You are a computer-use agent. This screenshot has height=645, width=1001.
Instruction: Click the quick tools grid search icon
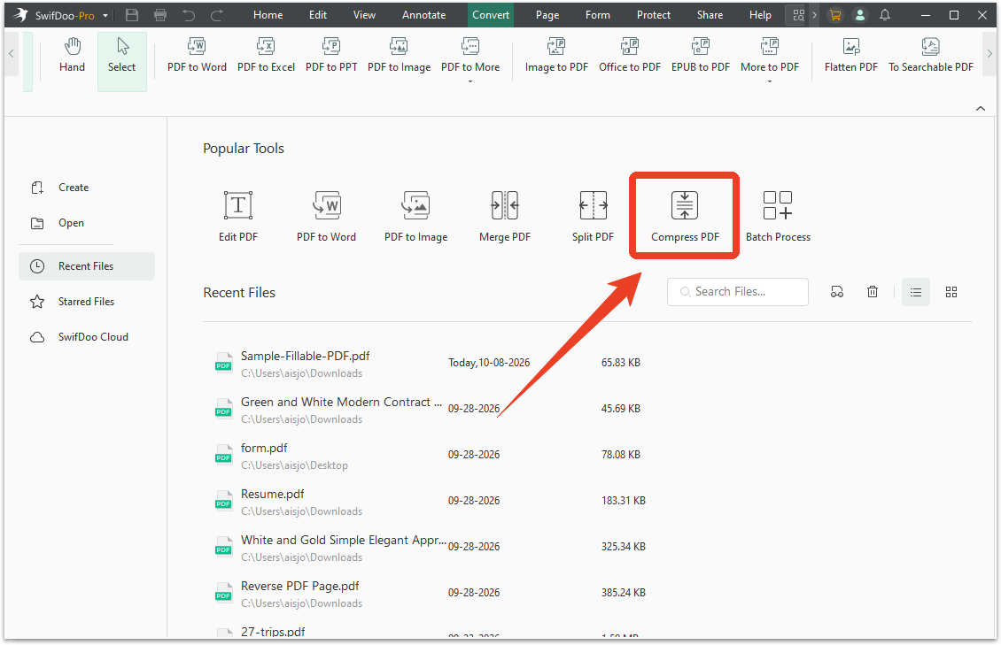(798, 15)
